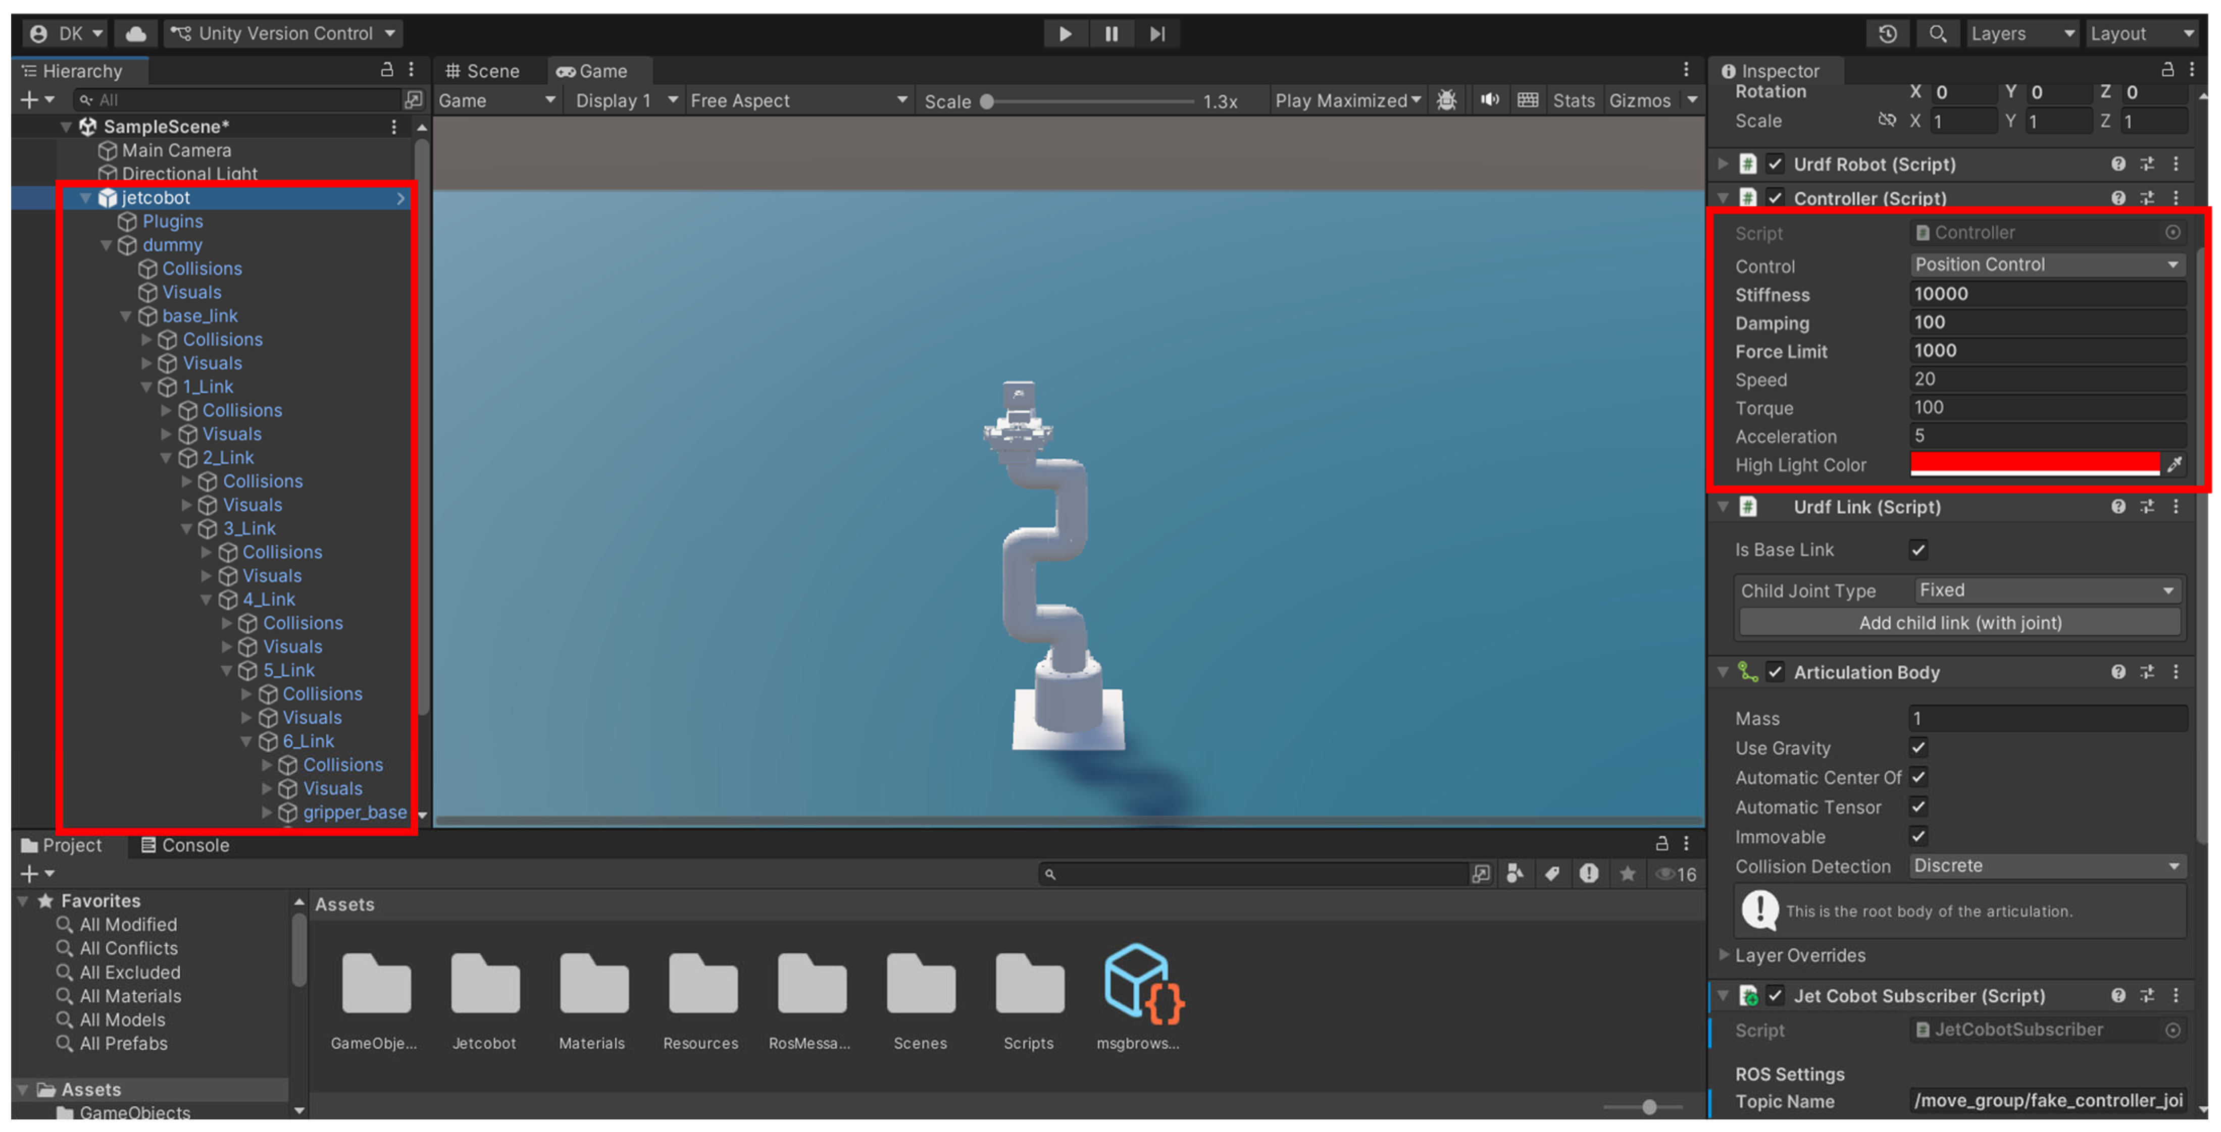The height and width of the screenshot is (1132, 2221).
Task: Open the Unity Version Control button
Action: [x=283, y=34]
